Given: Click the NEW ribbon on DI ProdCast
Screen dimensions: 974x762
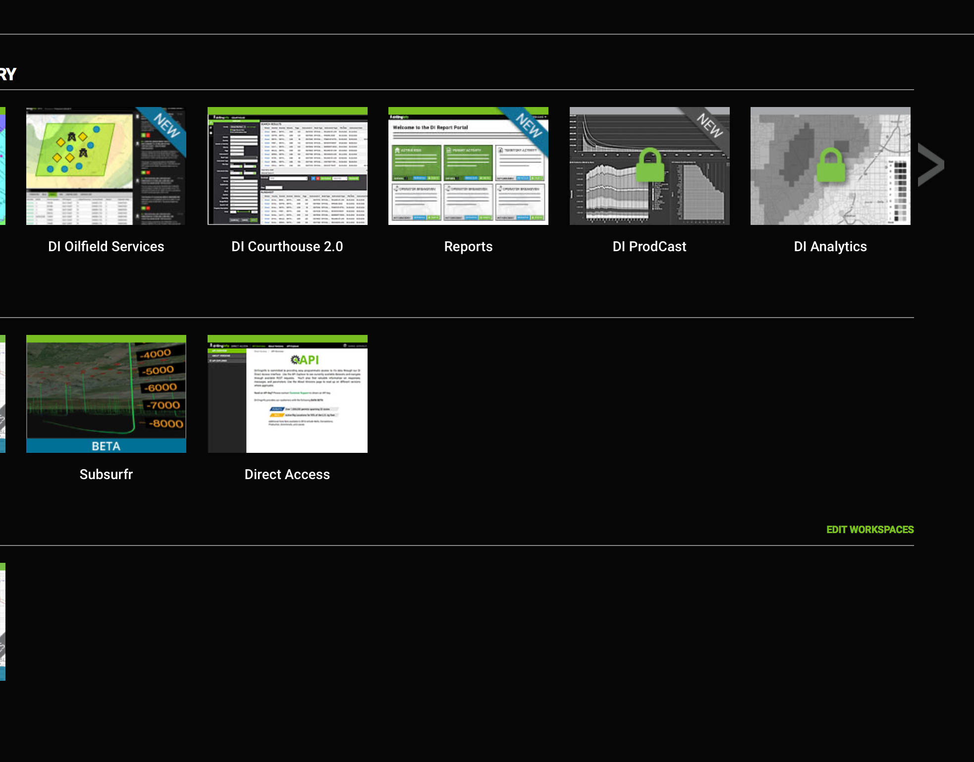Looking at the screenshot, I should [709, 126].
